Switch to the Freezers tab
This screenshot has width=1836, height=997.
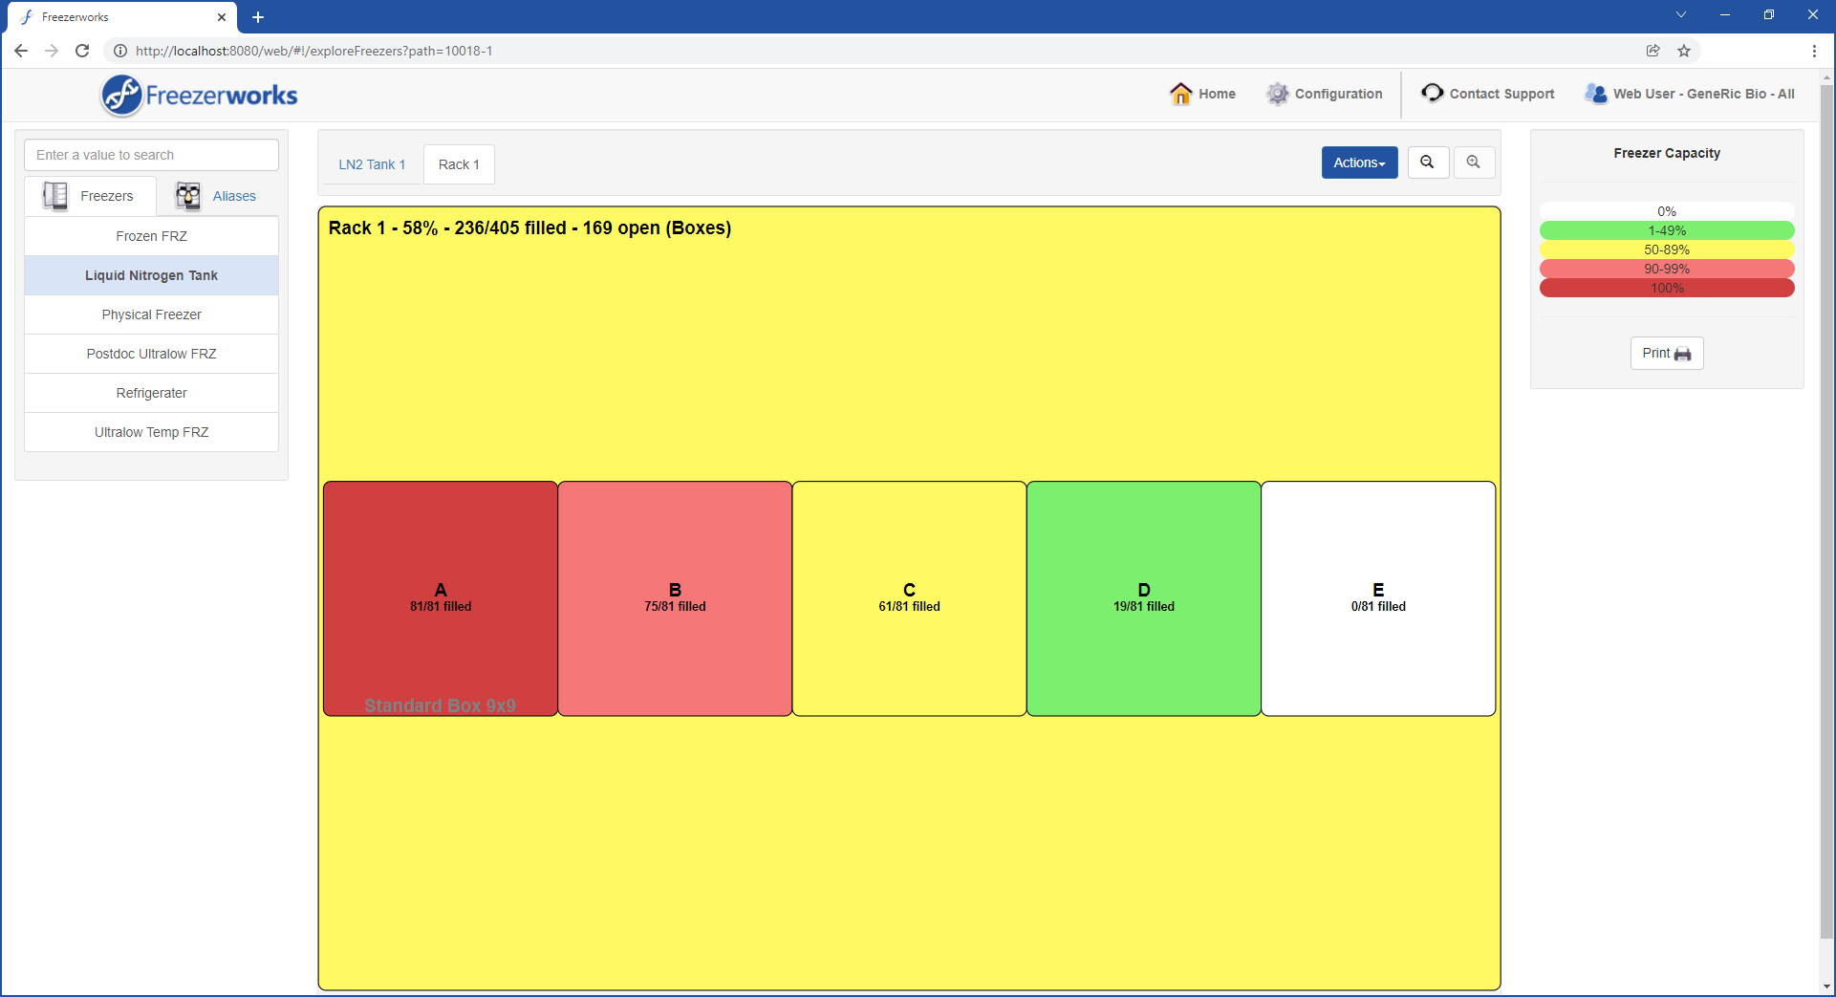tap(91, 196)
